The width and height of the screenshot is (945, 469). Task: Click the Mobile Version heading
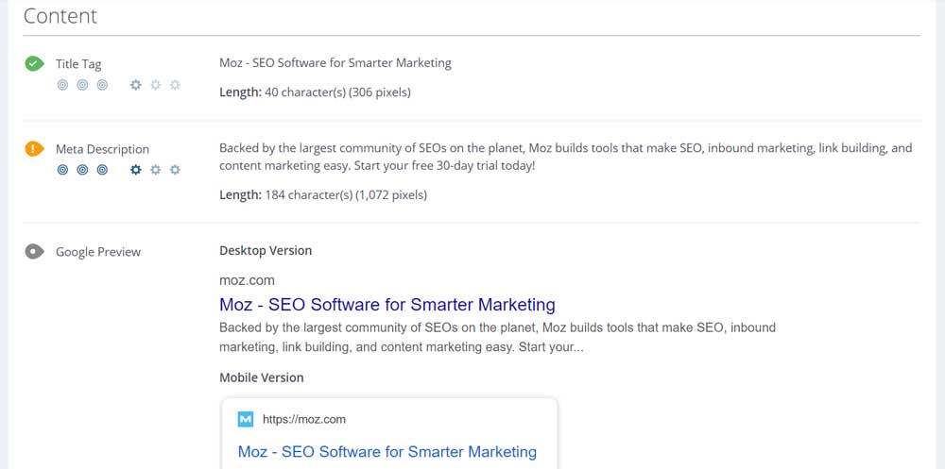tap(262, 377)
